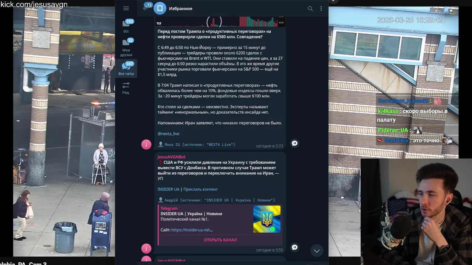Click the streamer webcam overlay
Viewport: 472px width, 265px height.
click(416, 212)
